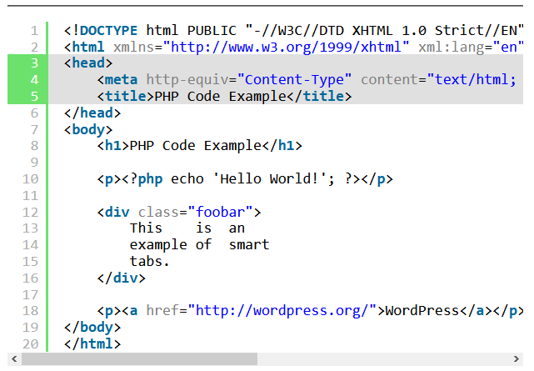Click highlighted line number 5

(34, 97)
